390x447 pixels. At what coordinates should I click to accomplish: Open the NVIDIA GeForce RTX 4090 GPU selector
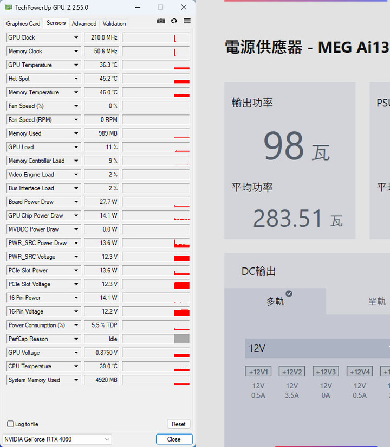click(57, 439)
